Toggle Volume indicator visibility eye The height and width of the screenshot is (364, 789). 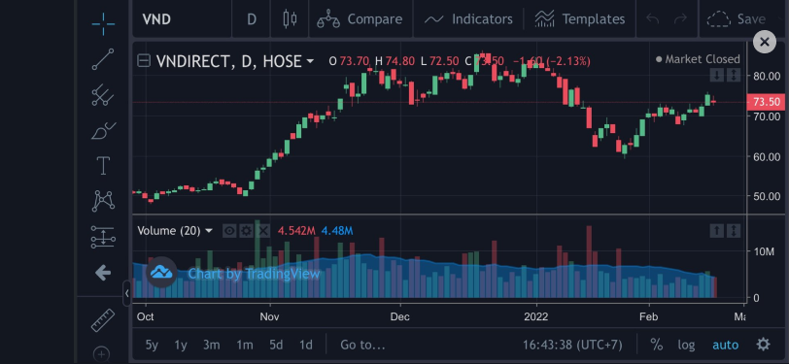[x=229, y=231]
